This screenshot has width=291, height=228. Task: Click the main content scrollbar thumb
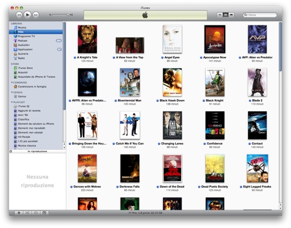(x=280, y=46)
